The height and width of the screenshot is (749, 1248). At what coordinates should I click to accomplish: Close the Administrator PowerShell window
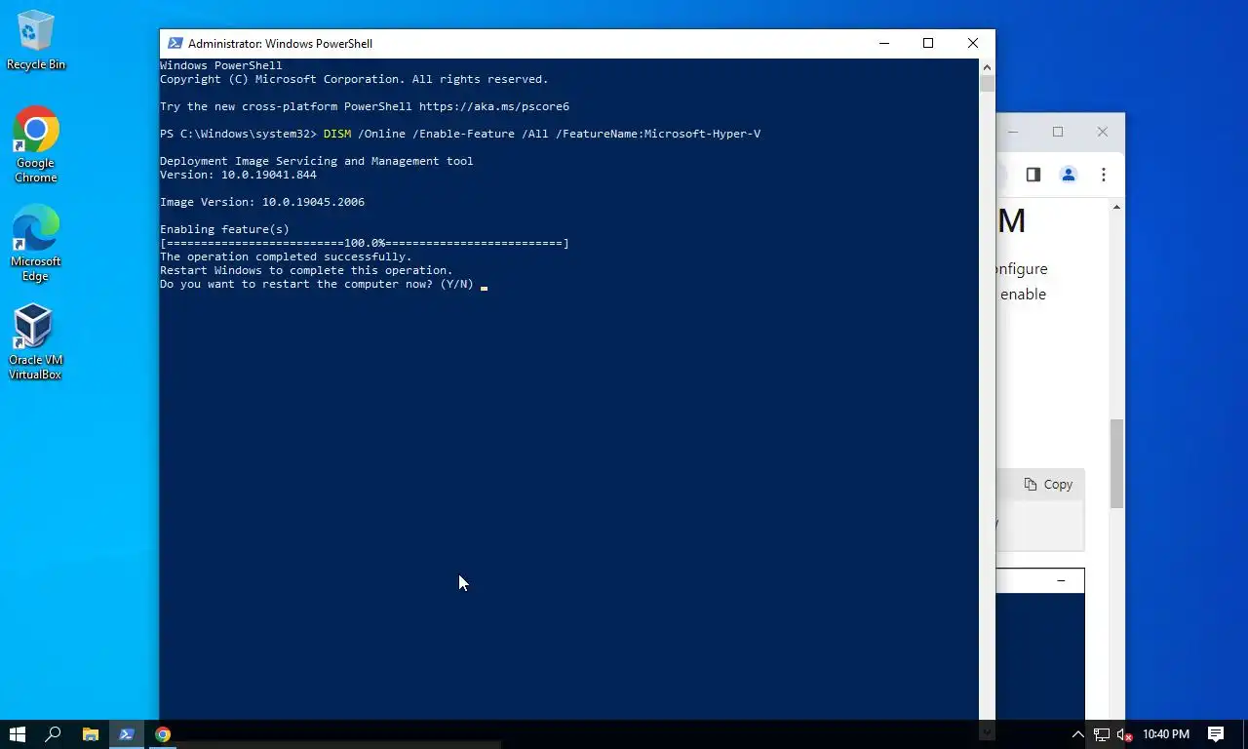click(x=973, y=43)
